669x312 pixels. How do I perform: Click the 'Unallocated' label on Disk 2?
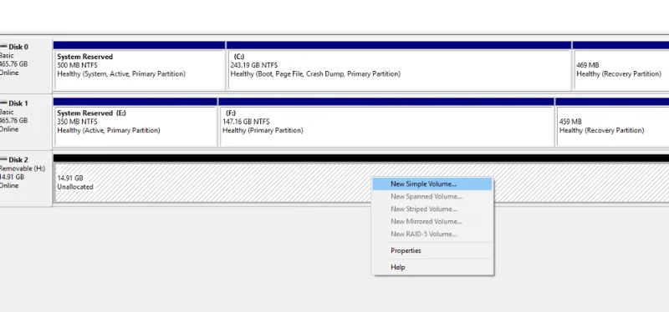pos(75,187)
